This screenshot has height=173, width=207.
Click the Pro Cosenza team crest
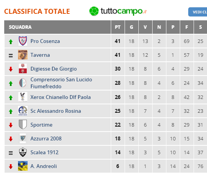[23, 41]
